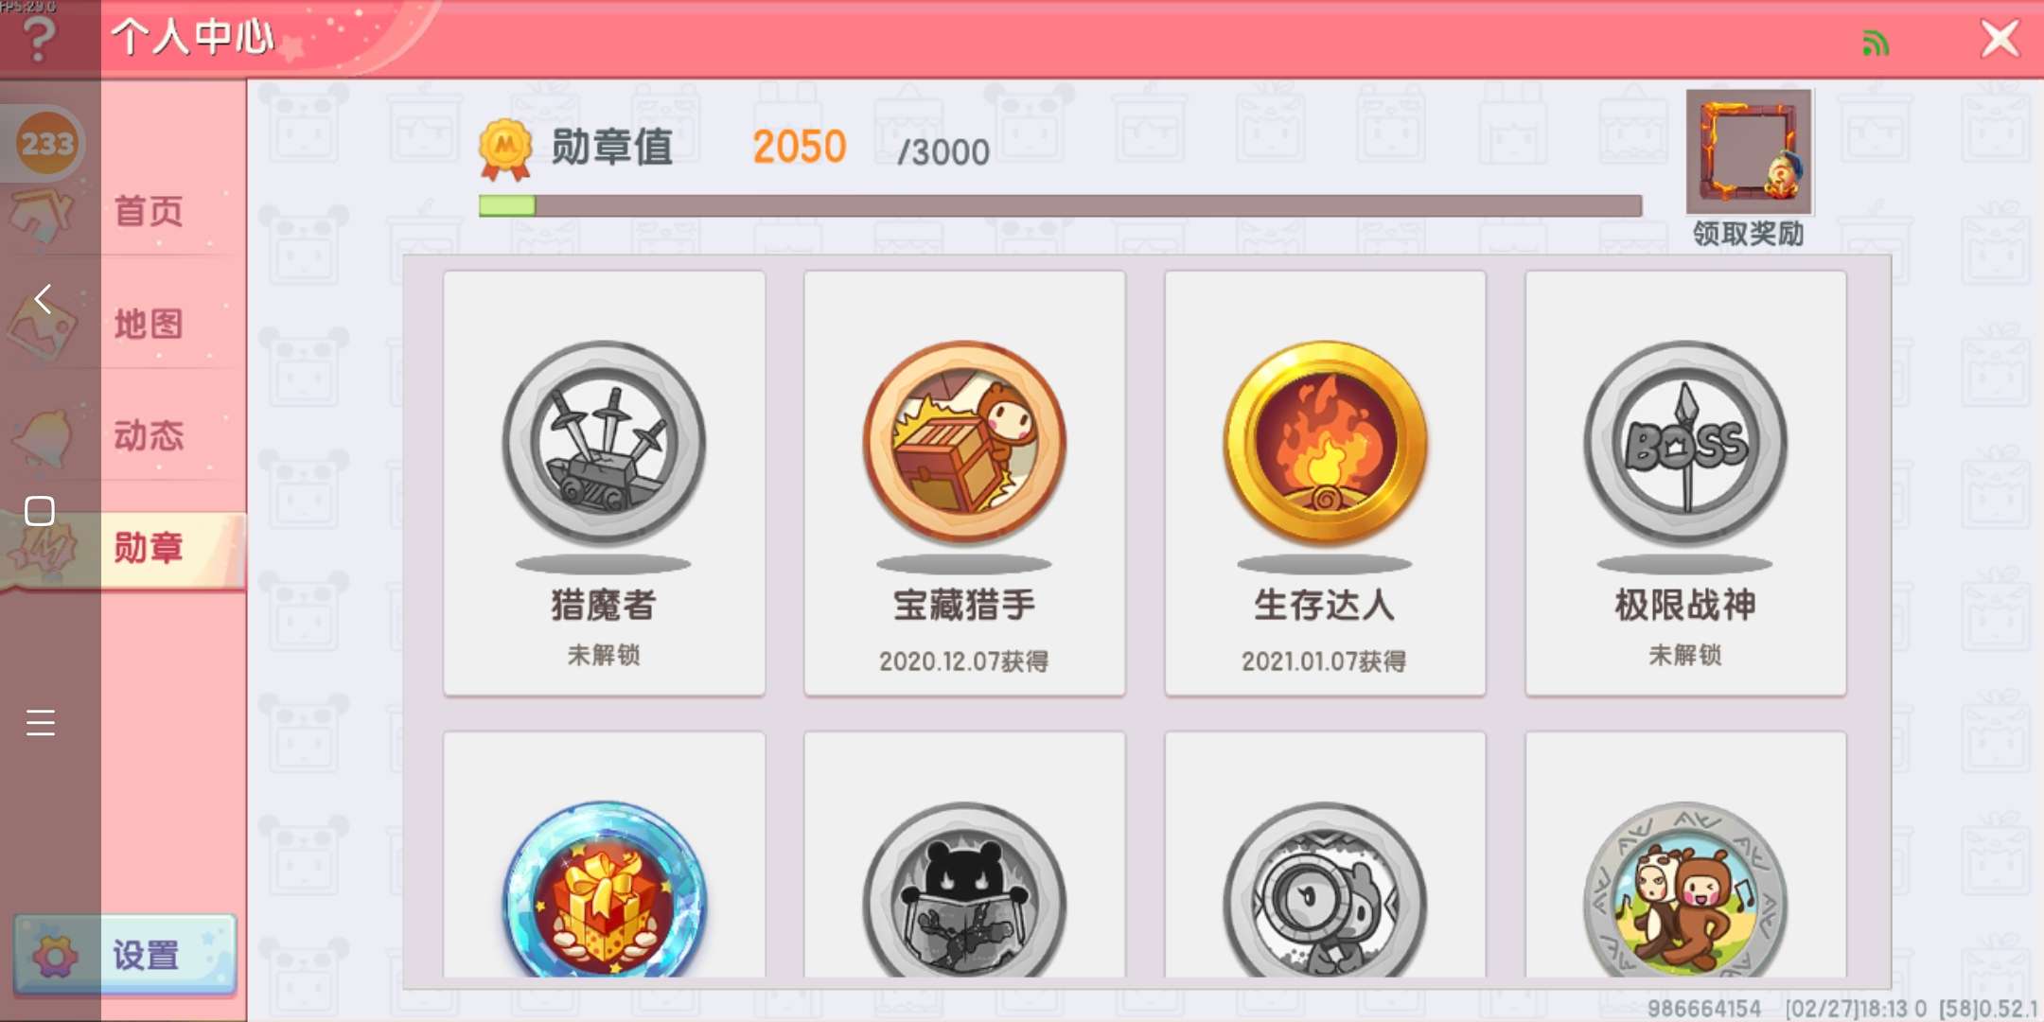
Task: Open 设置 settings button
Action: coord(125,955)
